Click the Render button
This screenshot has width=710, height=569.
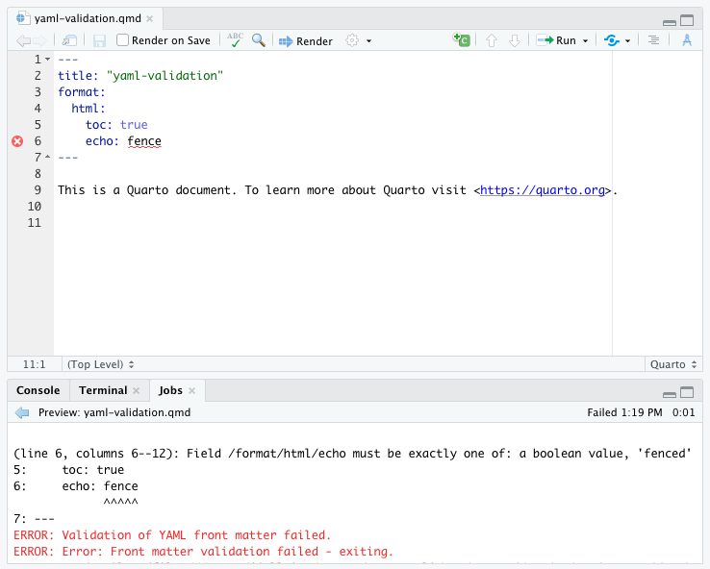click(x=306, y=40)
